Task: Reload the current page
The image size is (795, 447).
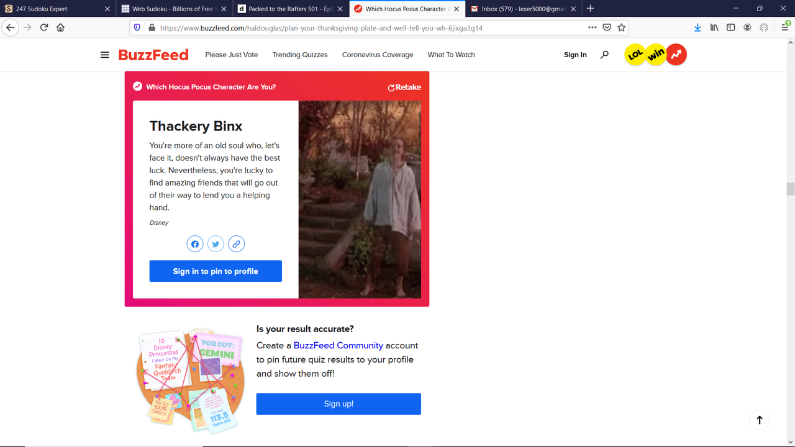Action: pos(44,27)
